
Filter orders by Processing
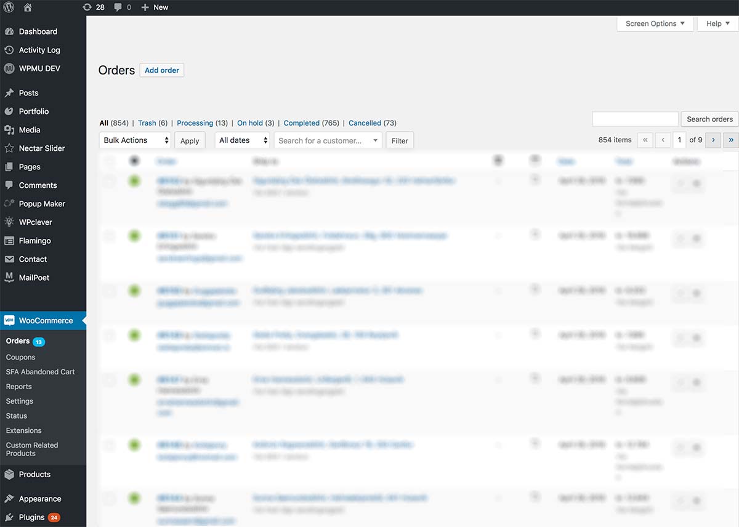point(195,123)
